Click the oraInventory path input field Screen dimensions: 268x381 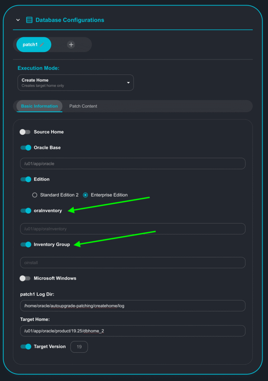(x=133, y=229)
